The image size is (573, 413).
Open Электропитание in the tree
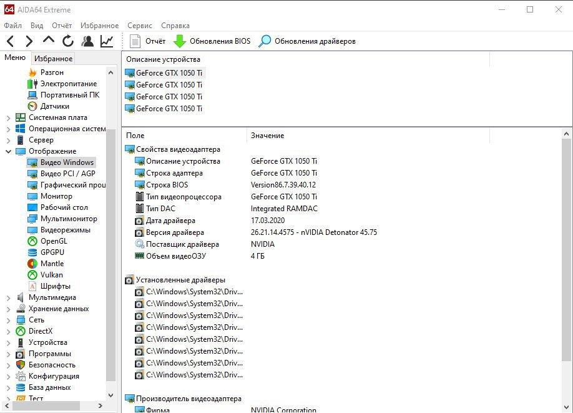click(62, 84)
